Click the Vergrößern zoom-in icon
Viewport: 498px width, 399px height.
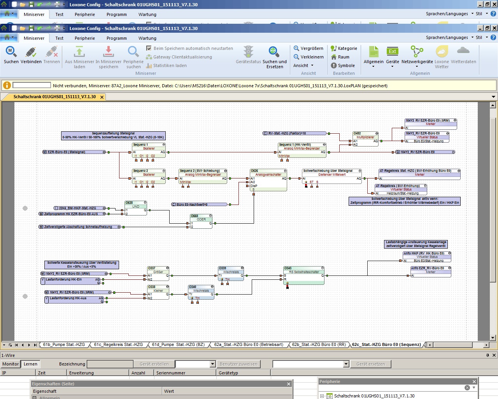point(296,48)
